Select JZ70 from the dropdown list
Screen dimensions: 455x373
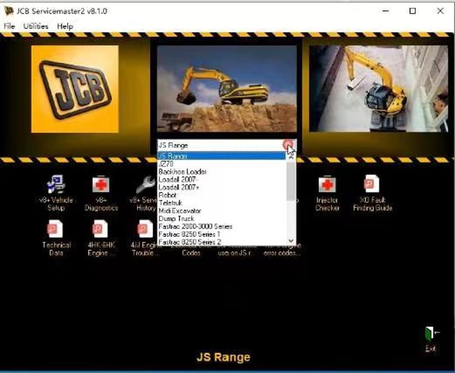[166, 164]
